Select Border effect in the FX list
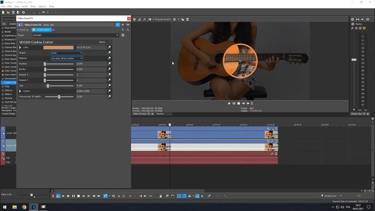Viewport: 375px width, 211px height. pos(8,32)
